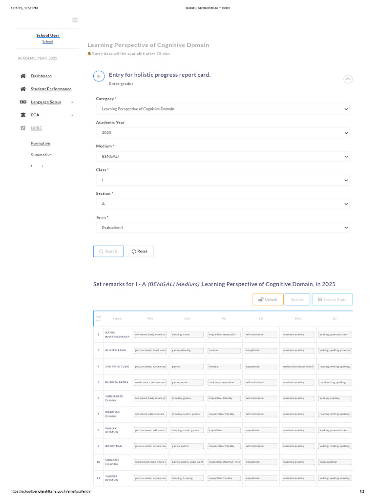Screen dimensions: 375x500
Task: Open Dashboard in the sidebar
Action: click(x=41, y=76)
